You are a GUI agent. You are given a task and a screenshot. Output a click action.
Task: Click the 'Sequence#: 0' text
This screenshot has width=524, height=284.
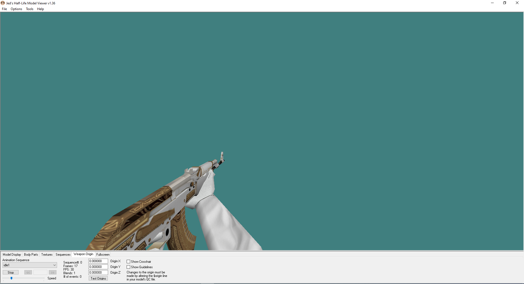point(73,262)
